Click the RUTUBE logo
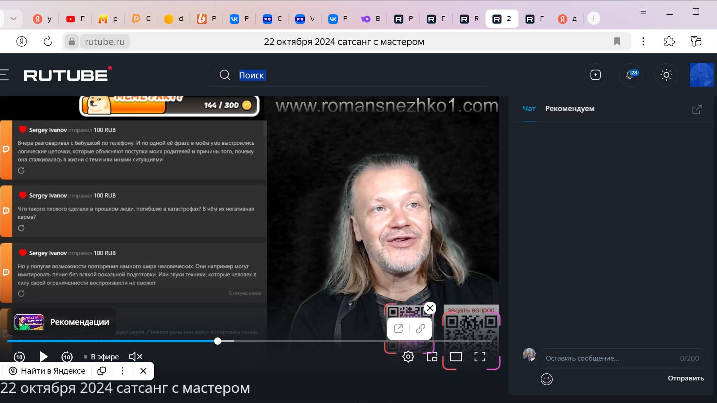717x403 pixels. click(x=66, y=75)
